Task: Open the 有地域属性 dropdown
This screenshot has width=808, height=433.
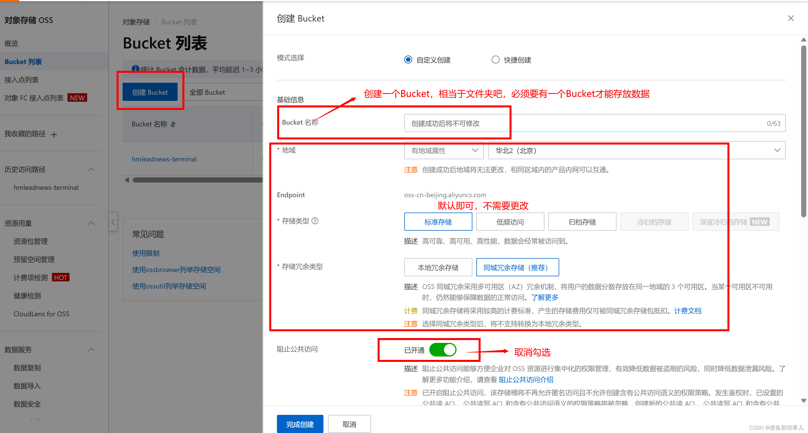Action: [x=443, y=150]
